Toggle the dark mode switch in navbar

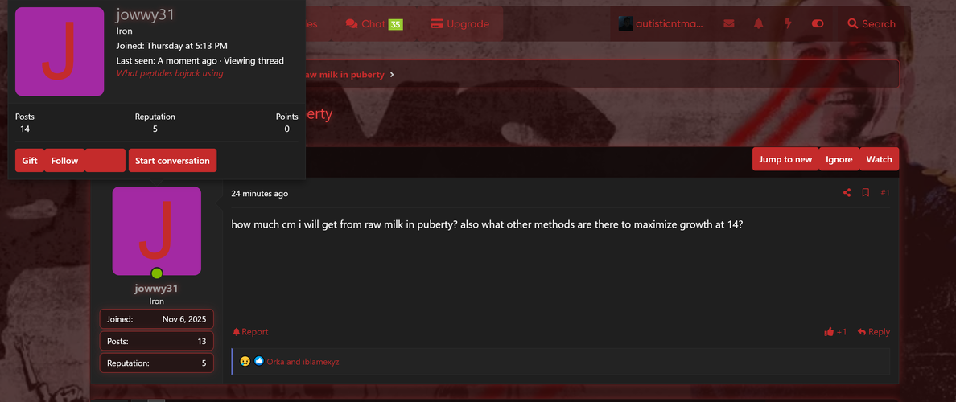tap(818, 24)
